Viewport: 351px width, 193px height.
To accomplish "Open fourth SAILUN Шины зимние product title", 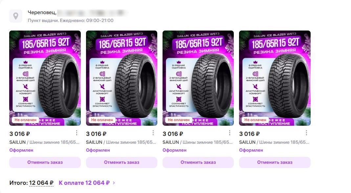I will (274, 142).
